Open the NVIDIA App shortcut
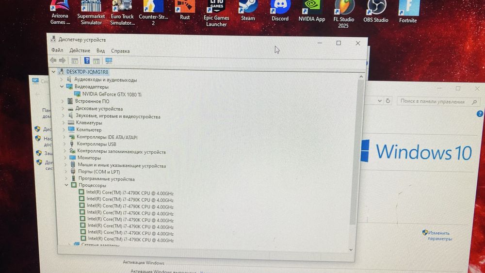The image size is (485, 273). (x=311, y=12)
